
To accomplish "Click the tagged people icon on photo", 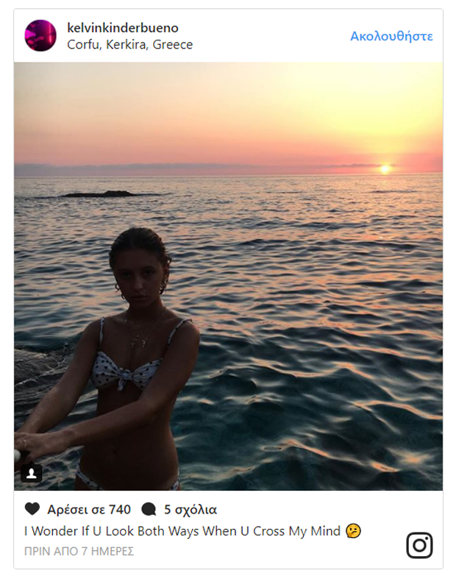I will pos(31,472).
